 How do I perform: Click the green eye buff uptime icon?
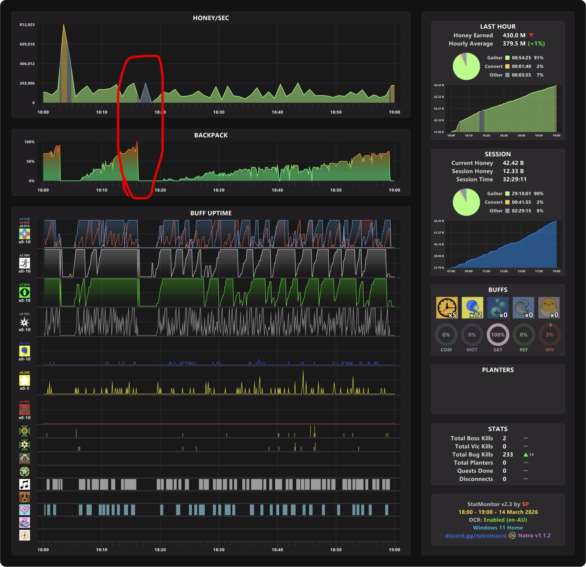(x=25, y=292)
